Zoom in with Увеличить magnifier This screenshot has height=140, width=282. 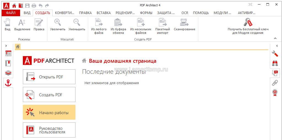[x=58, y=23]
